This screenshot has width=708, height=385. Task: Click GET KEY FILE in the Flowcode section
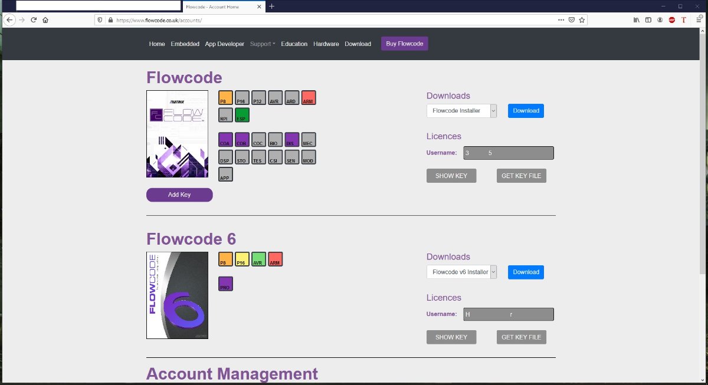522,176
